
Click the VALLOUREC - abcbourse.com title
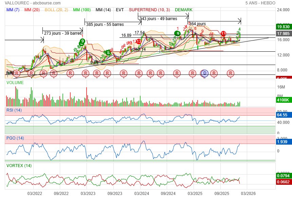[33, 3]
